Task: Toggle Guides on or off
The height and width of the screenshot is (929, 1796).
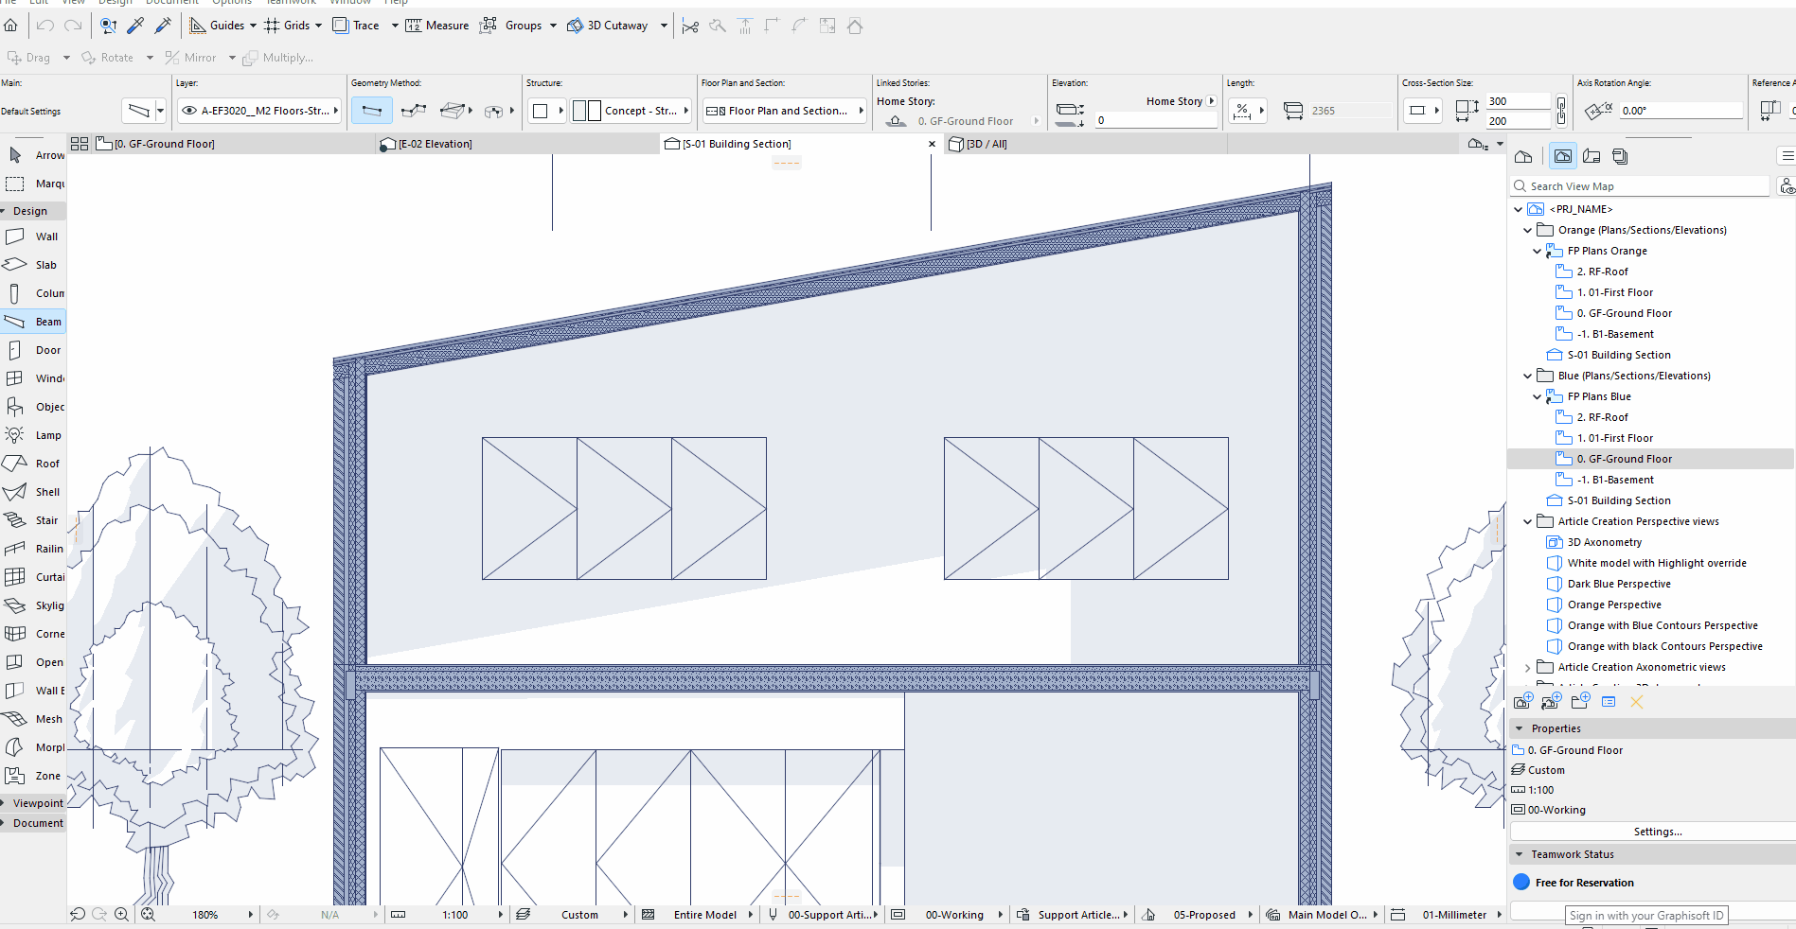Action: click(x=217, y=26)
